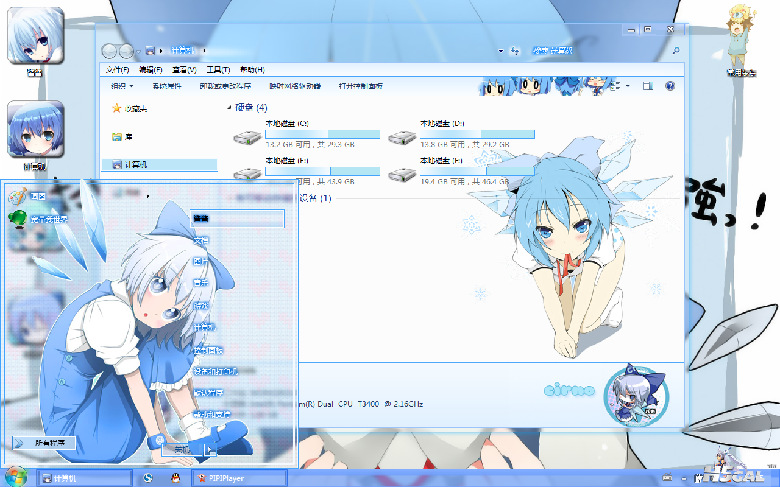This screenshot has height=487, width=780.
Task: Open the QQ penguin taskbar icon
Action: [x=175, y=478]
